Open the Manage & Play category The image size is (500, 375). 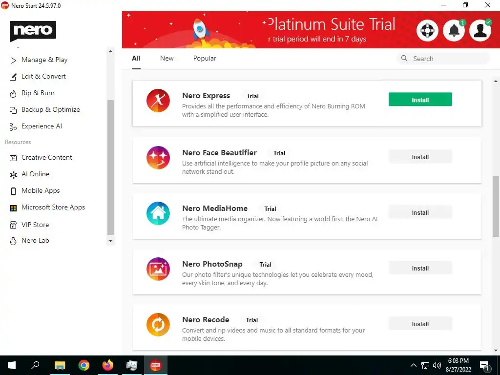tap(44, 60)
